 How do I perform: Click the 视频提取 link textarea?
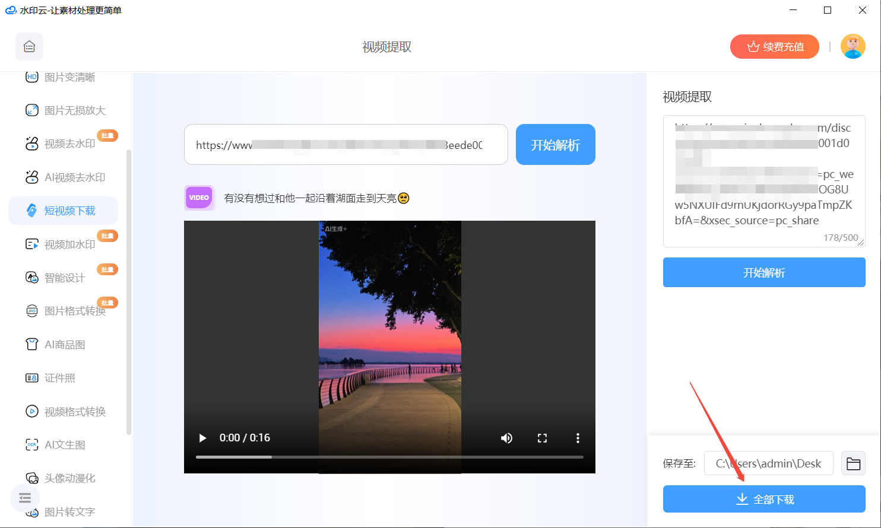click(x=764, y=181)
